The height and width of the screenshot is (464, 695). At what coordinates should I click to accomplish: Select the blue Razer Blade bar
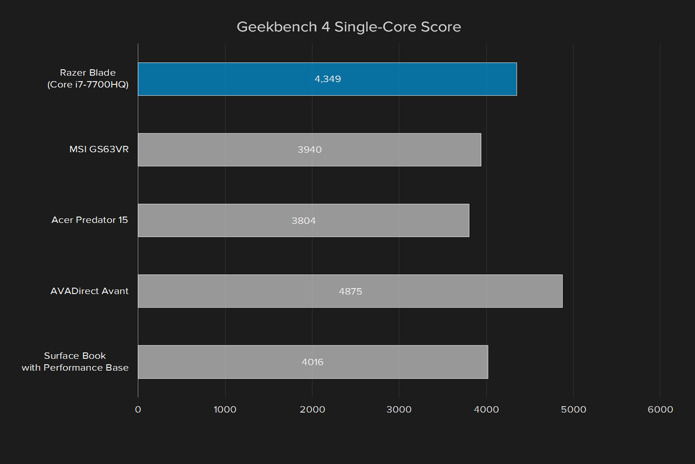click(328, 79)
